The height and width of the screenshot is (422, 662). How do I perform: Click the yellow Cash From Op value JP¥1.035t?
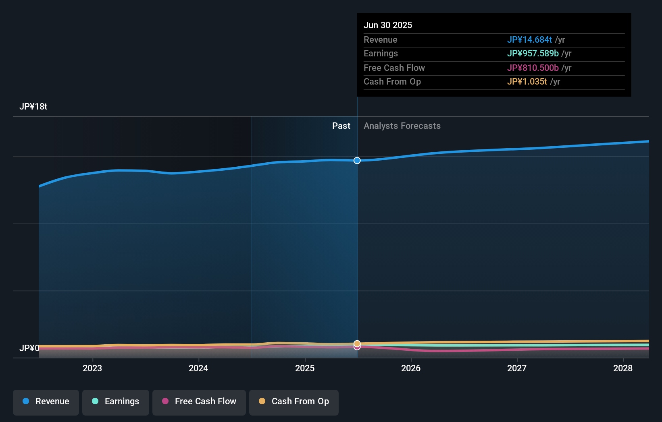(x=527, y=82)
